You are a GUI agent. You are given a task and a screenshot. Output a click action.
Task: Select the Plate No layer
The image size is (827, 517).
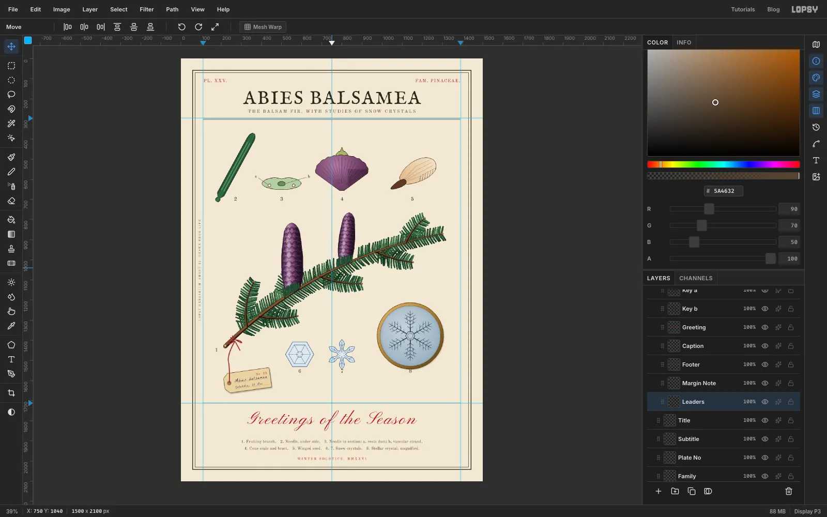pyautogui.click(x=724, y=458)
